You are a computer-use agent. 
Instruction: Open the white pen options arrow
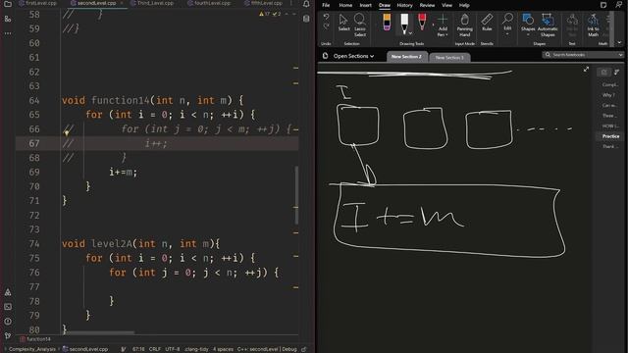click(410, 33)
